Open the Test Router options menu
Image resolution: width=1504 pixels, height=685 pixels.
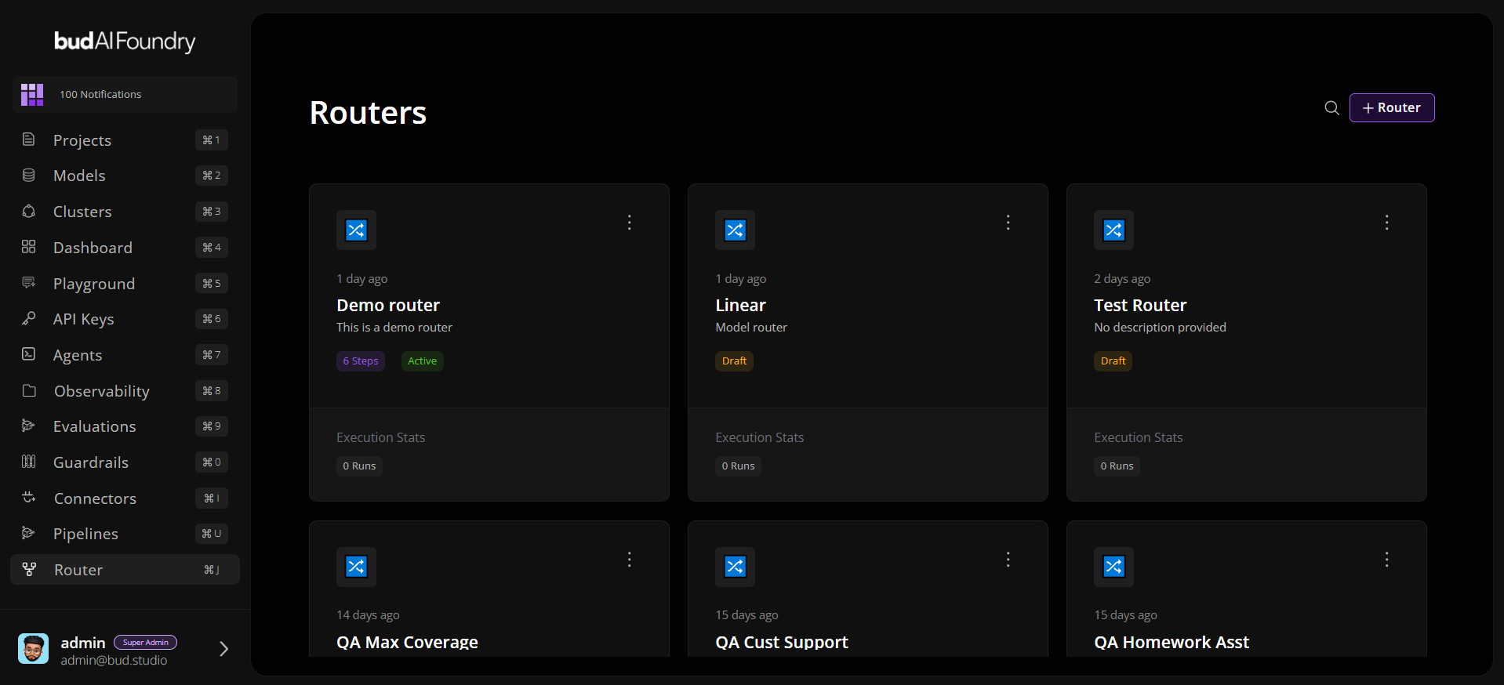1386,223
